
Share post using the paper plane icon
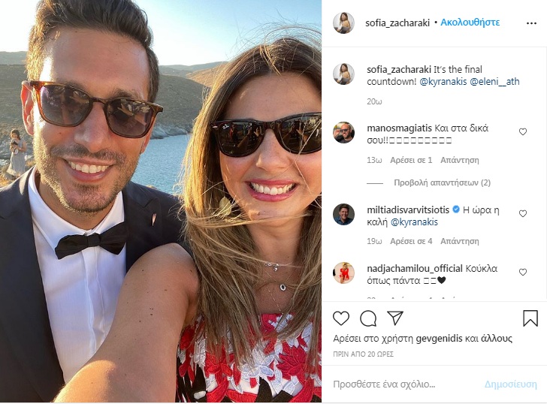(x=395, y=318)
